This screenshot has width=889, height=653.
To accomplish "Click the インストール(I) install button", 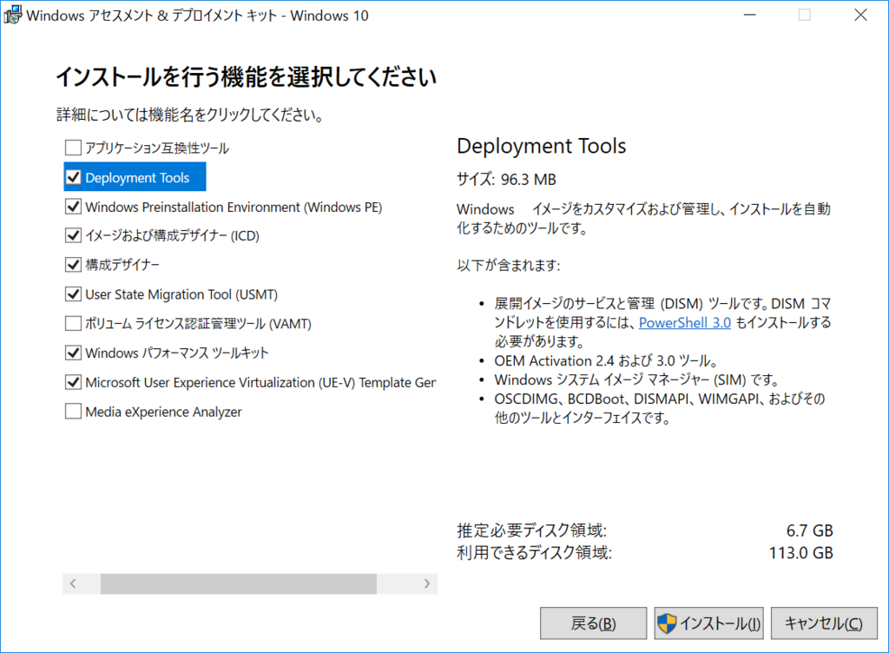I will (708, 623).
